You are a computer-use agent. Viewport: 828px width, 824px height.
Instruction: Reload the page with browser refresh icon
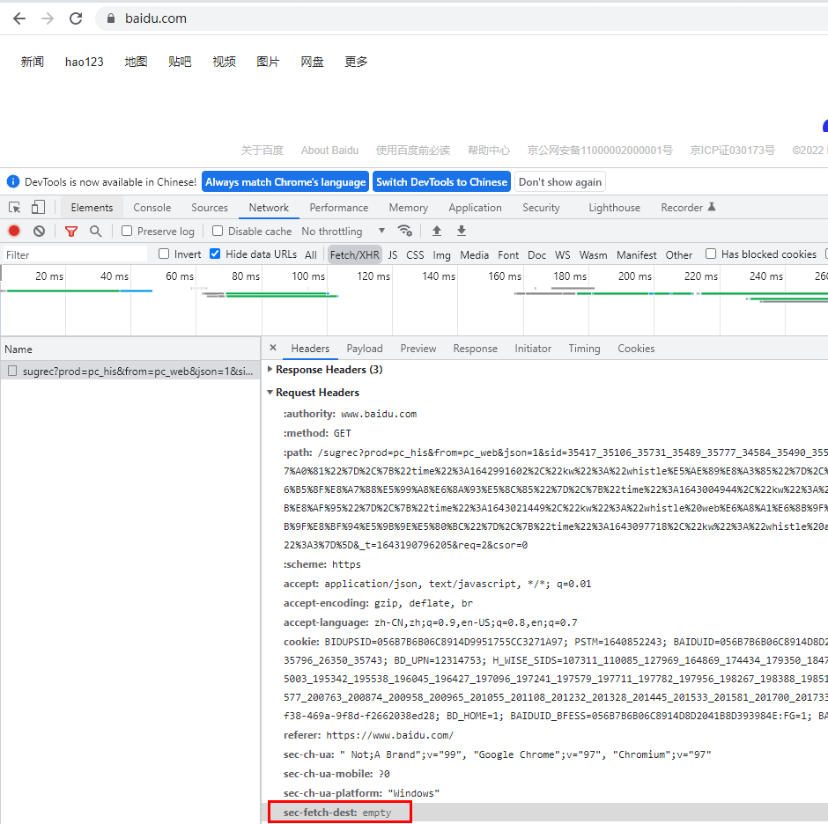click(x=76, y=18)
